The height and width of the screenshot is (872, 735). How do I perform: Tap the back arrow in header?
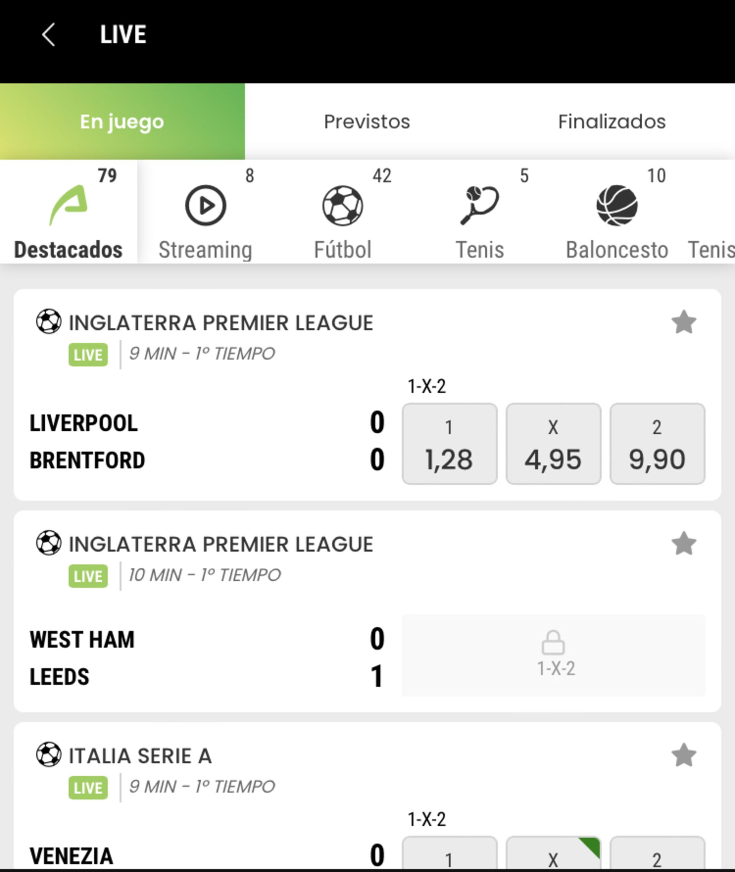49,34
